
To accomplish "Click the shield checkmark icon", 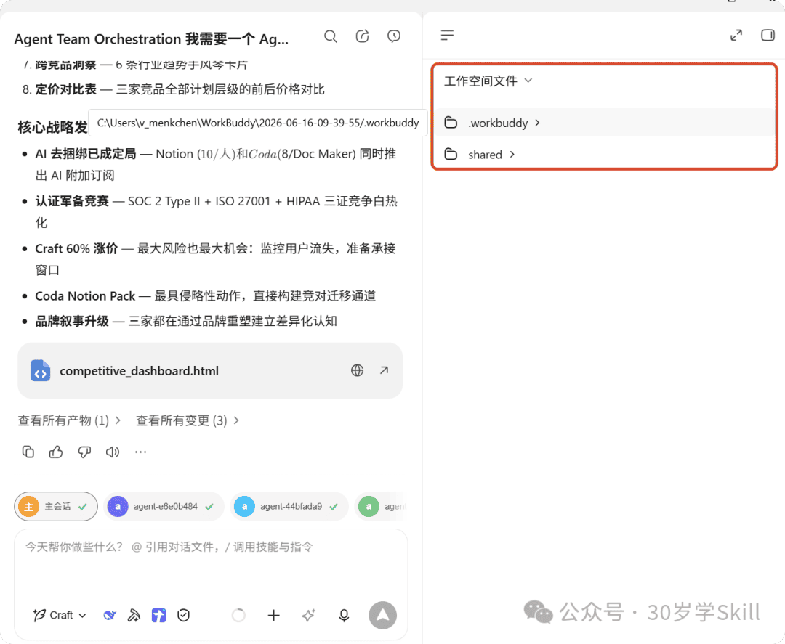I will (x=183, y=615).
